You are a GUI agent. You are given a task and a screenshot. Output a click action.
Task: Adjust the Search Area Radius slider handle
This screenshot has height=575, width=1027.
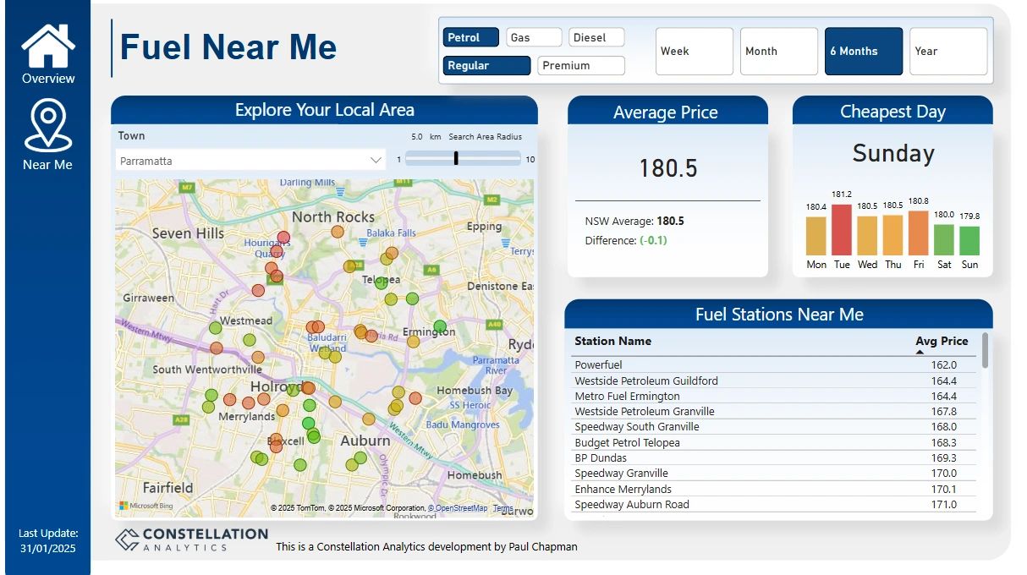click(458, 156)
